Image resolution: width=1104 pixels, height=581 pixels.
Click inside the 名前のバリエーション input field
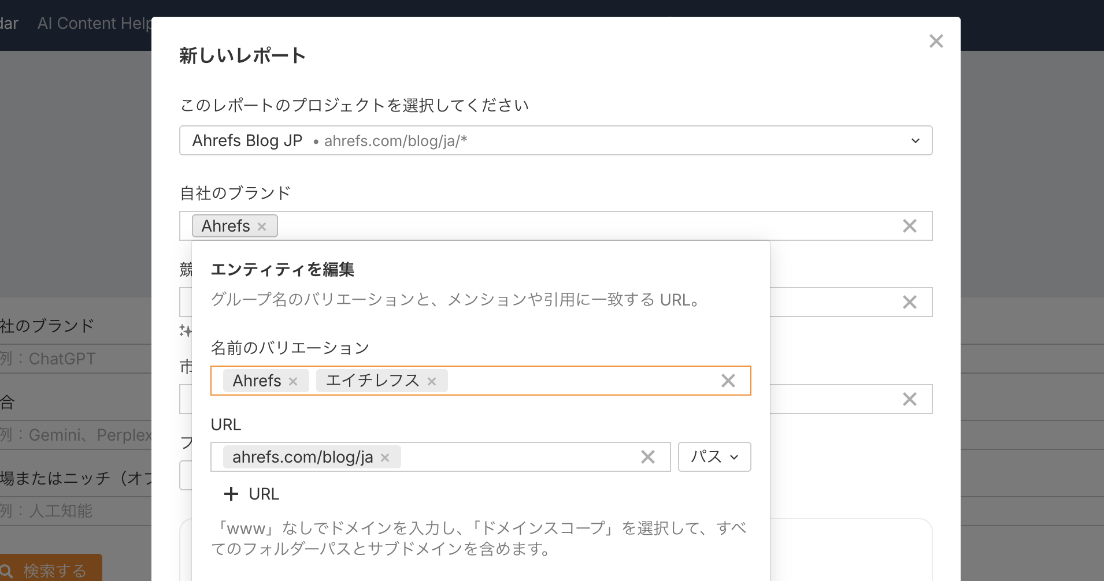578,381
